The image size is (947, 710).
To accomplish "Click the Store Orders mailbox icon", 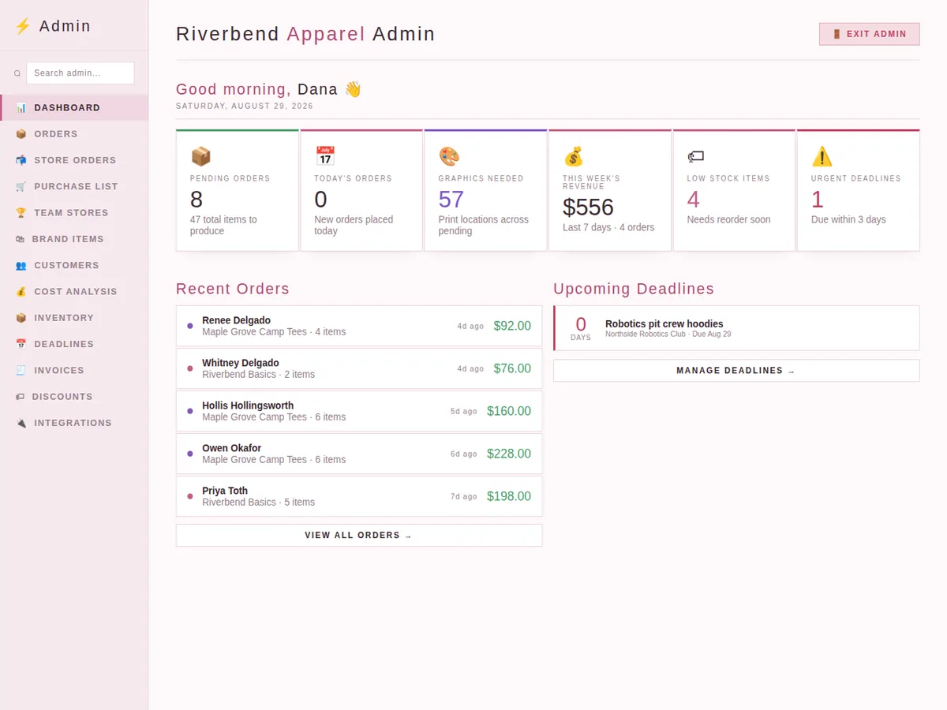I will (x=21, y=160).
